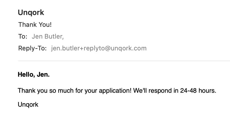Click the word We'll in the body text

click(140, 91)
